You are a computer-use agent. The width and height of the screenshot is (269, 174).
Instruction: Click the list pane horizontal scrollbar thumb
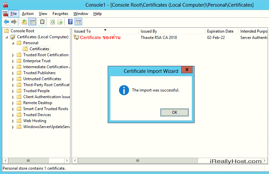[x=138, y=160]
